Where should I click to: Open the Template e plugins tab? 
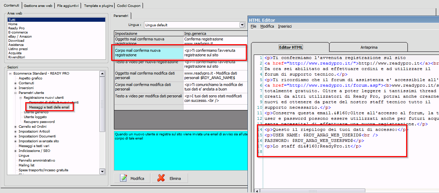point(98,6)
